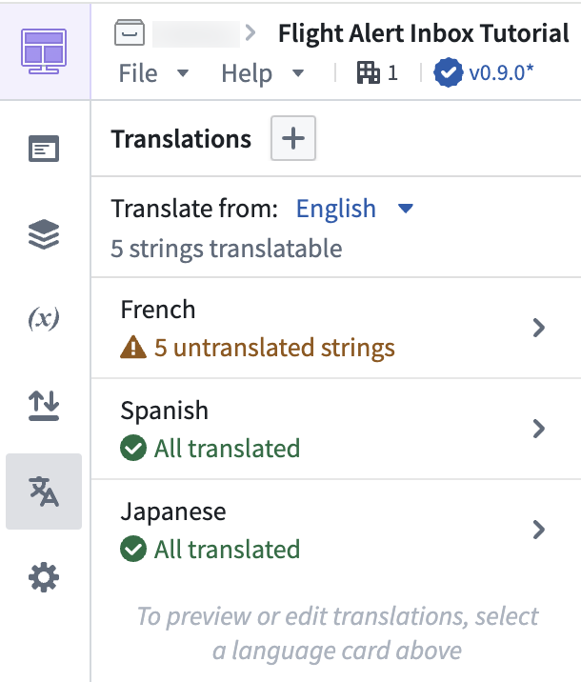Click the Flight Alert Inbox Tutorial title
The width and height of the screenshot is (581, 682).
click(x=424, y=33)
